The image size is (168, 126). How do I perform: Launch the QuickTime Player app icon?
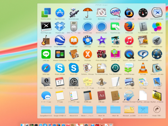(x=129, y=54)
